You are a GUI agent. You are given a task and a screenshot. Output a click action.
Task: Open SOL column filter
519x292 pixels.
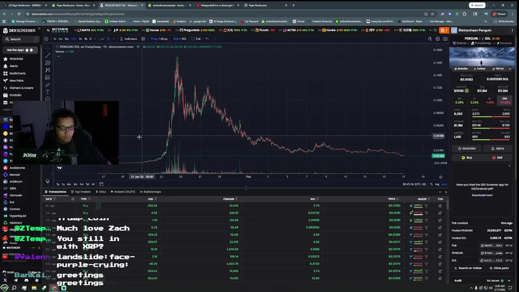pyautogui.click(x=317, y=199)
